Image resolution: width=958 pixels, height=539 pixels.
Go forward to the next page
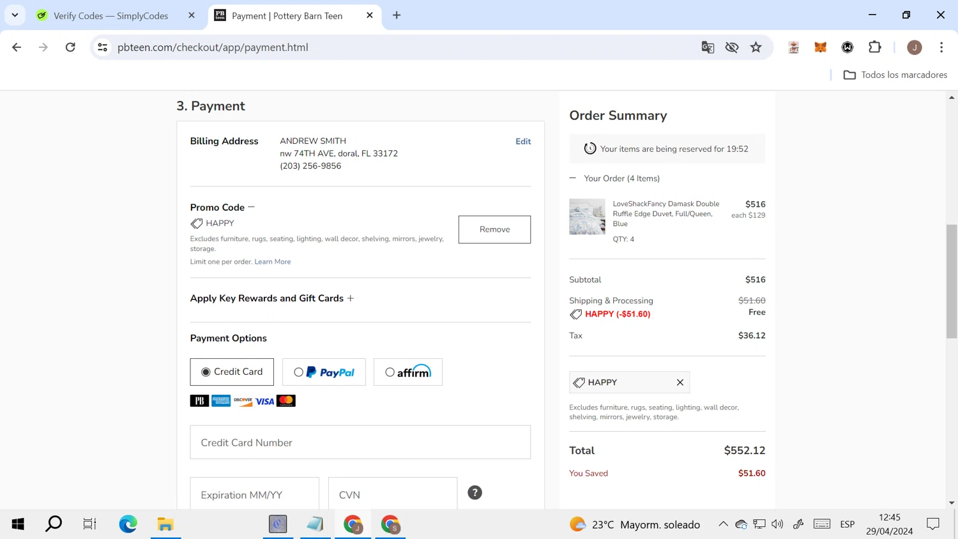(x=43, y=47)
